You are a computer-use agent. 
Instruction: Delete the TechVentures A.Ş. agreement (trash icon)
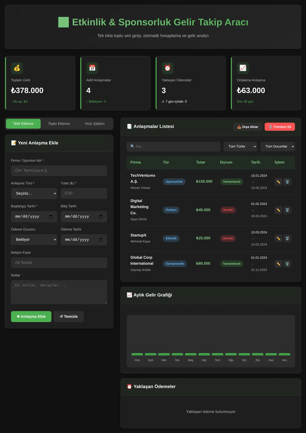tap(287, 182)
